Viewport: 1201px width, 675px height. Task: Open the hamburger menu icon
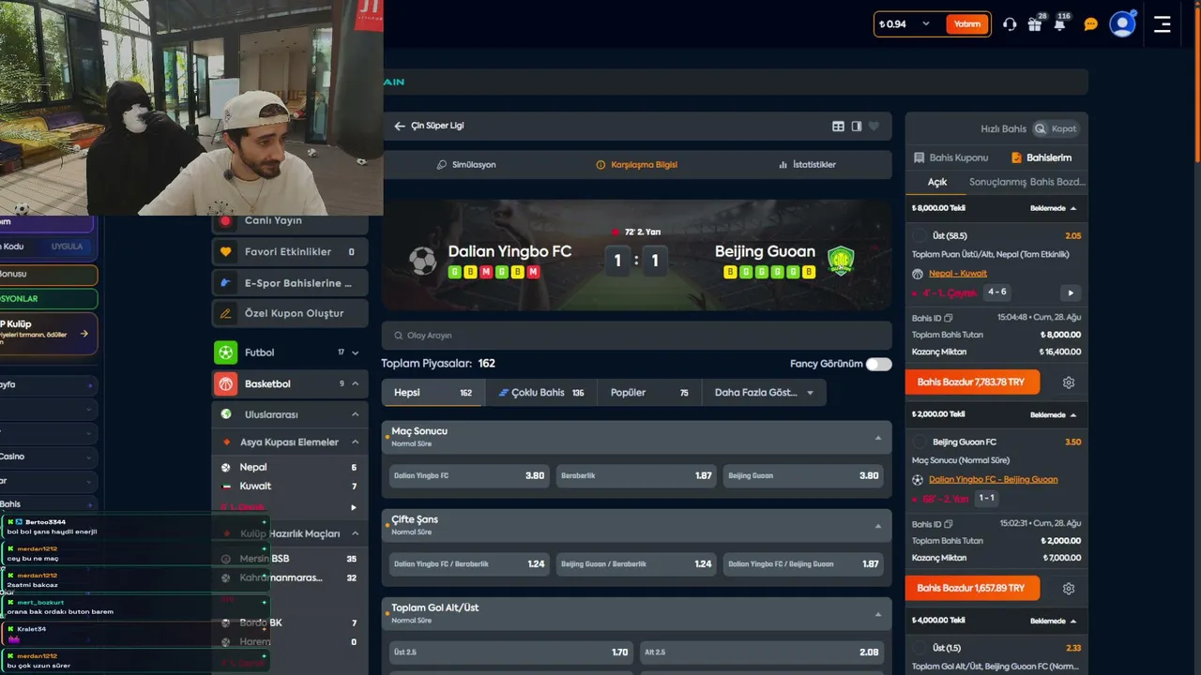pyautogui.click(x=1163, y=24)
